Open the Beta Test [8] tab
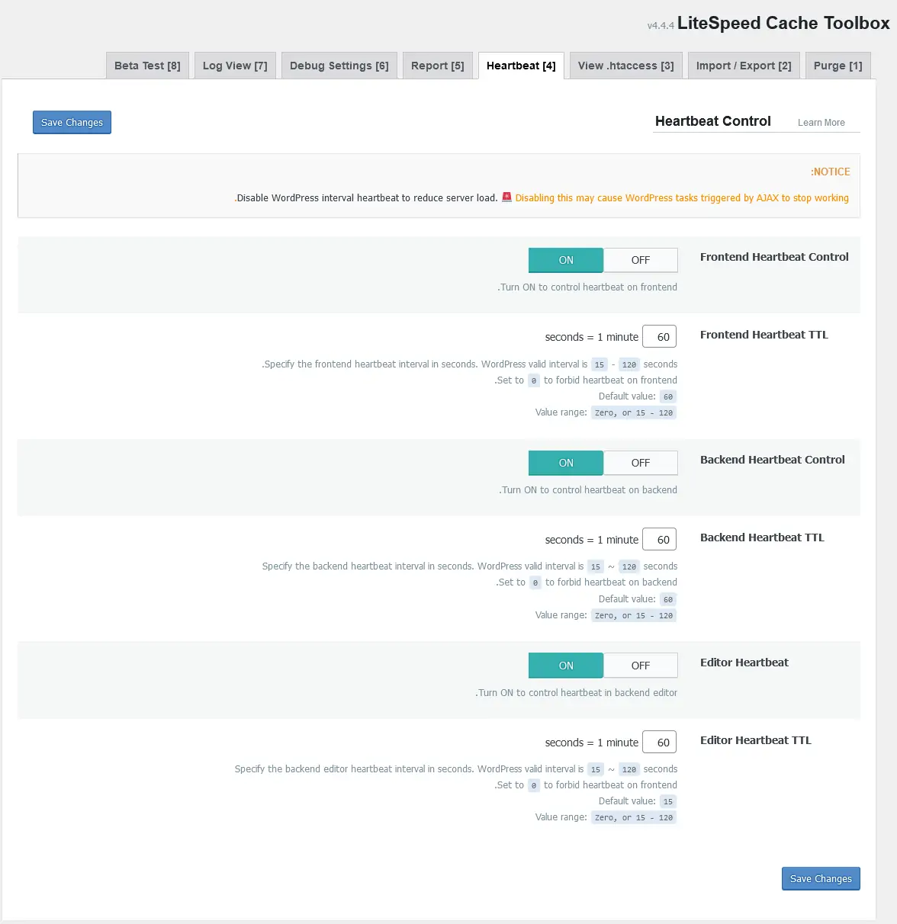Viewport: 897px width, 924px height. pos(147,66)
